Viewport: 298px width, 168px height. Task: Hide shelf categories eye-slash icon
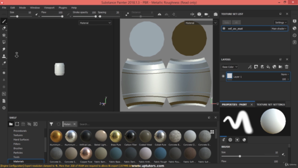(x=29, y=124)
